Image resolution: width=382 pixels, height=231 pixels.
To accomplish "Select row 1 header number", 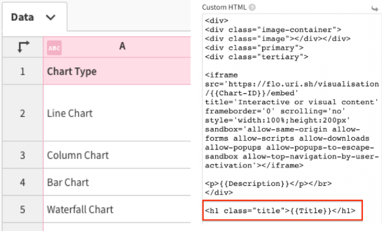I will tap(23, 71).
